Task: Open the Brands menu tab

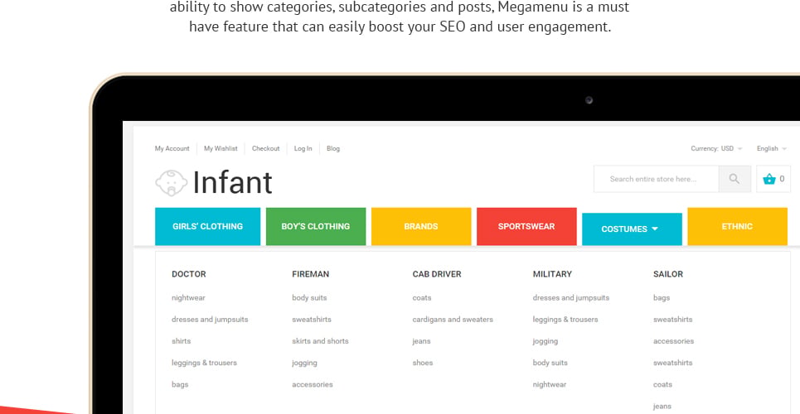Action: pos(421,226)
